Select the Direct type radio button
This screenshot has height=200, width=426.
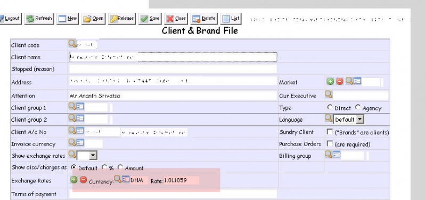[x=330, y=108]
